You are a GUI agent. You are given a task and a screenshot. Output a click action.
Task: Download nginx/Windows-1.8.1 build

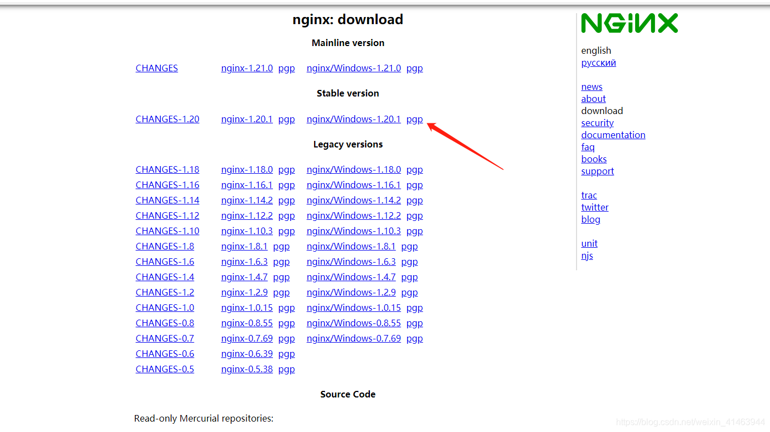(x=351, y=246)
